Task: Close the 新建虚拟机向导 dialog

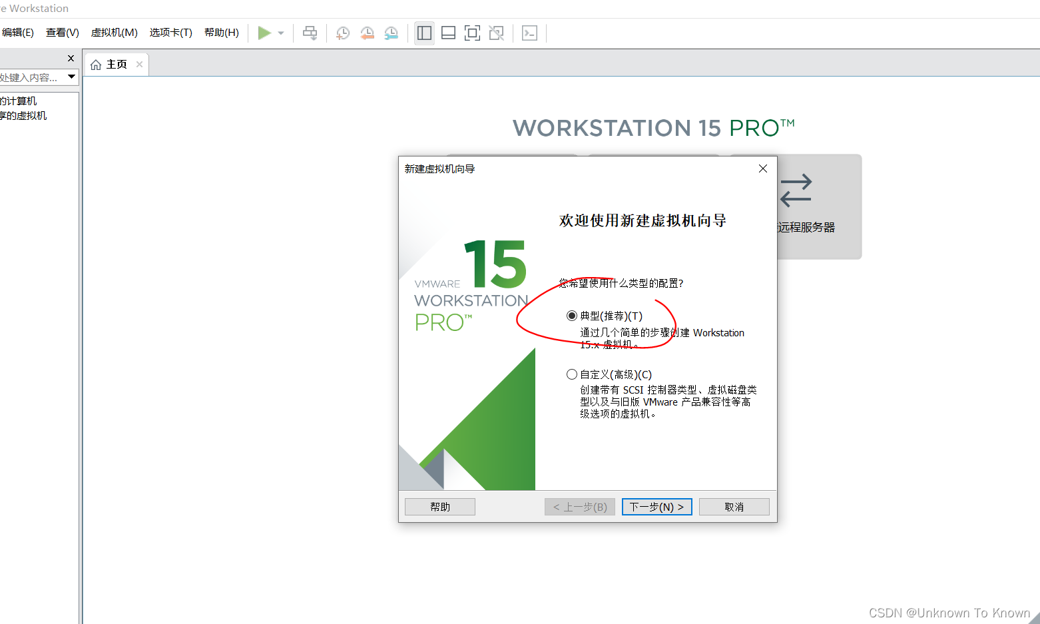Action: (763, 168)
